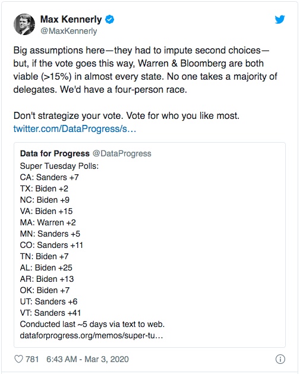Click the Twitter bird logo icon

click(x=280, y=20)
